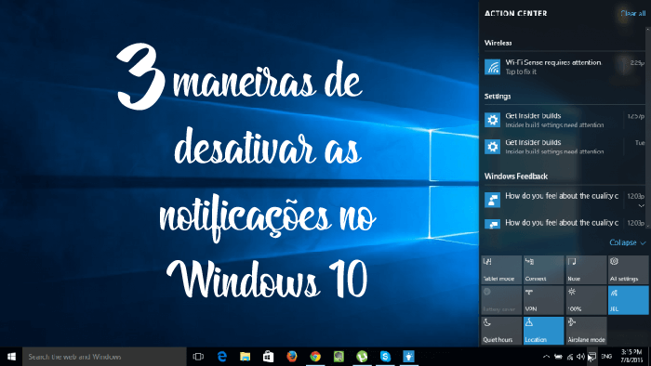The image size is (651, 366).
Task: Click gear icon of the 1:25p Insider notification
Action: (x=492, y=120)
